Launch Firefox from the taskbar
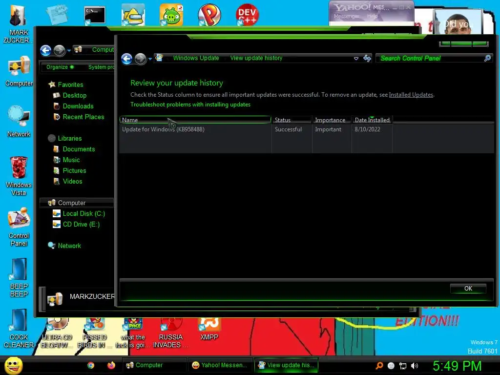 pyautogui.click(x=111, y=365)
